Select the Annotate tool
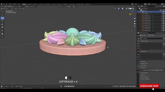 point(2,31)
